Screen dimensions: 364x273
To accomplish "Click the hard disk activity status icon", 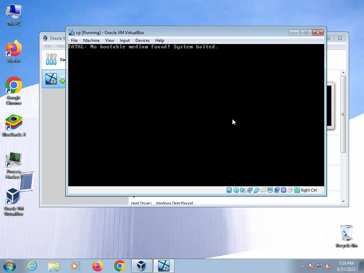I will (x=229, y=190).
